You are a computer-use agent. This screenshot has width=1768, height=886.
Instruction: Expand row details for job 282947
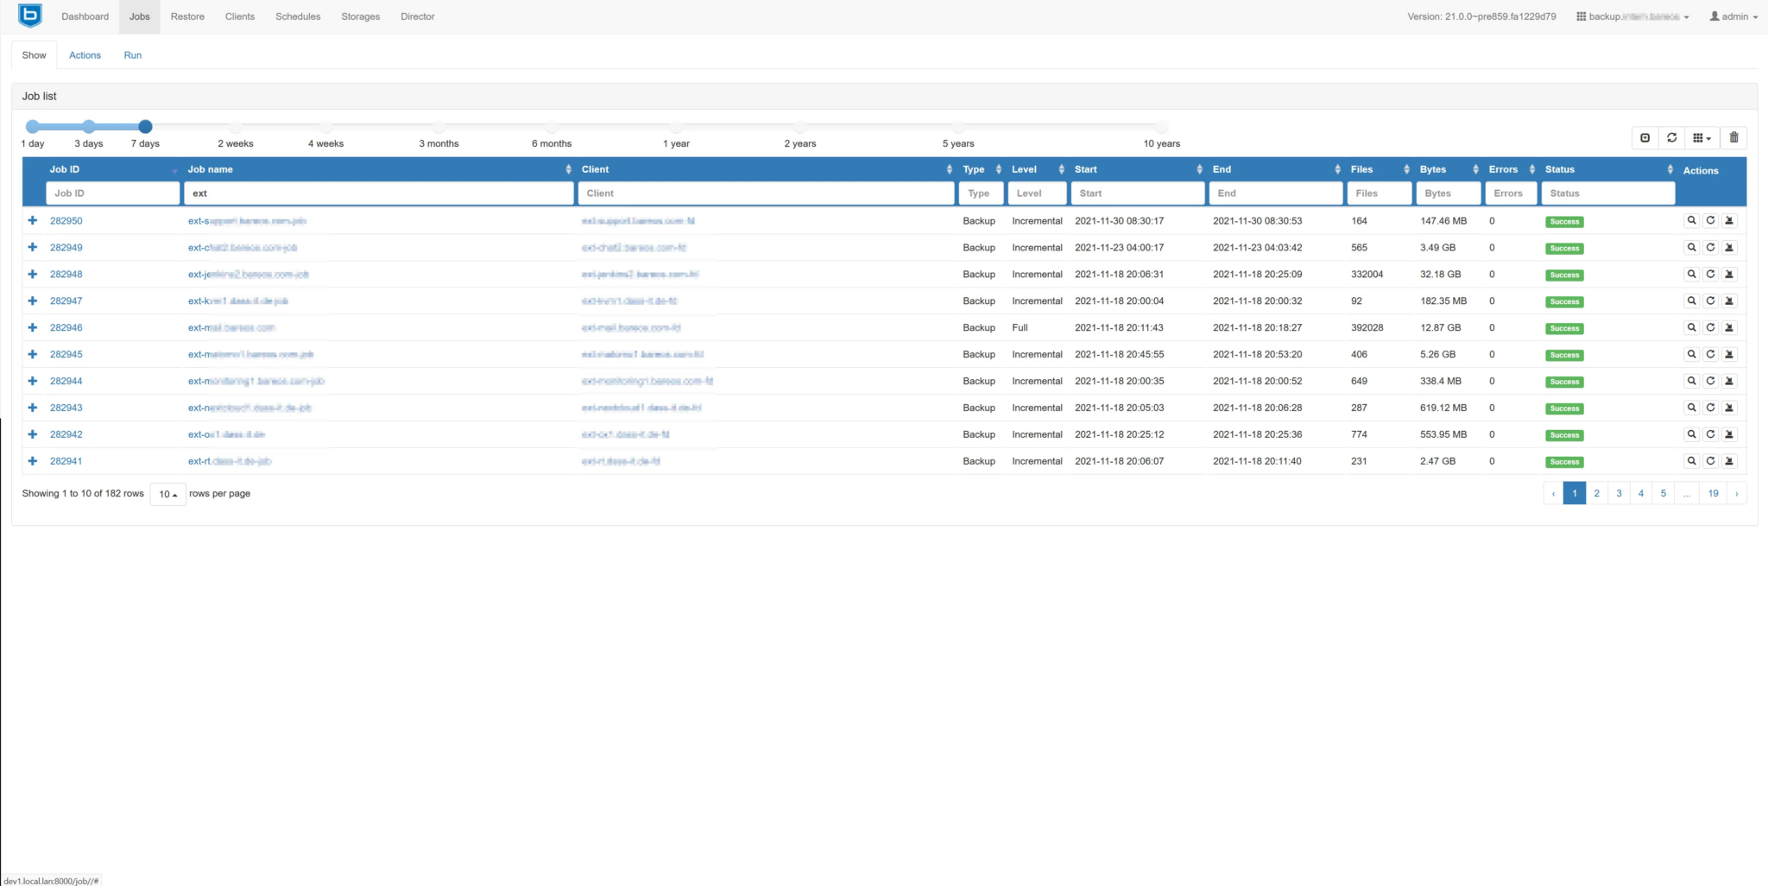[33, 301]
